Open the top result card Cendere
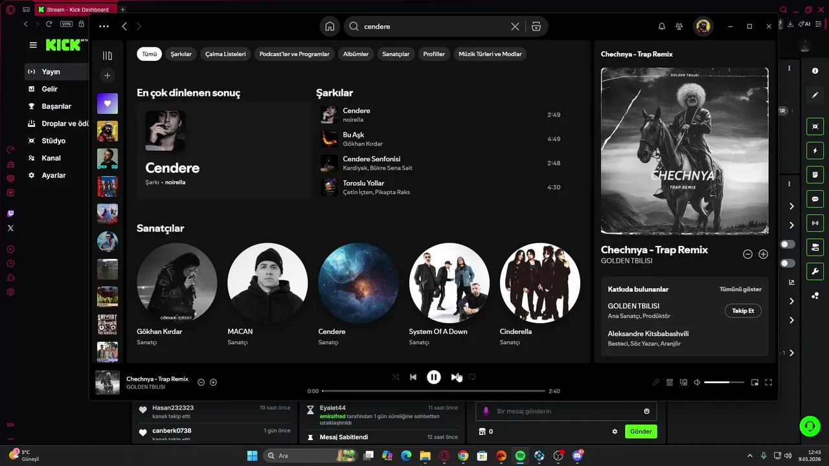This screenshot has width=829, height=466. (224, 150)
